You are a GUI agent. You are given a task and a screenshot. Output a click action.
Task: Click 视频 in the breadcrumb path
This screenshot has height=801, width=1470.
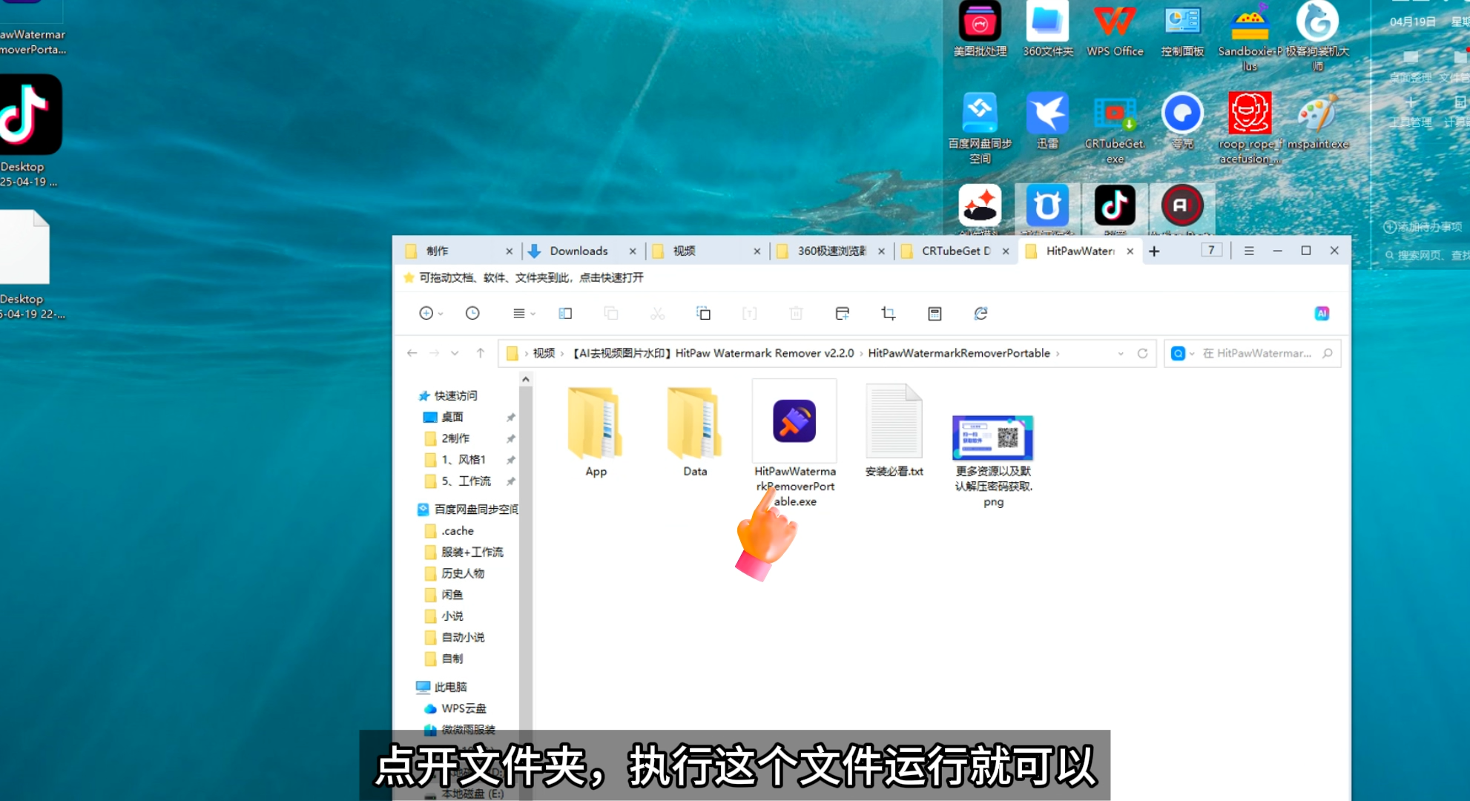[x=544, y=354]
